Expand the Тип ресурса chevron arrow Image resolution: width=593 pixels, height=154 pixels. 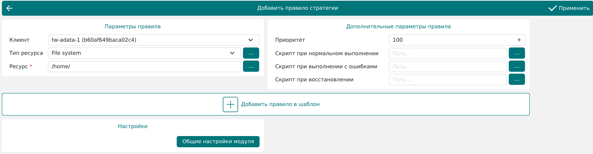(x=232, y=53)
